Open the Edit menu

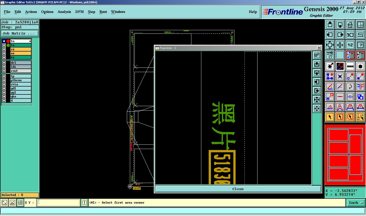point(18,12)
